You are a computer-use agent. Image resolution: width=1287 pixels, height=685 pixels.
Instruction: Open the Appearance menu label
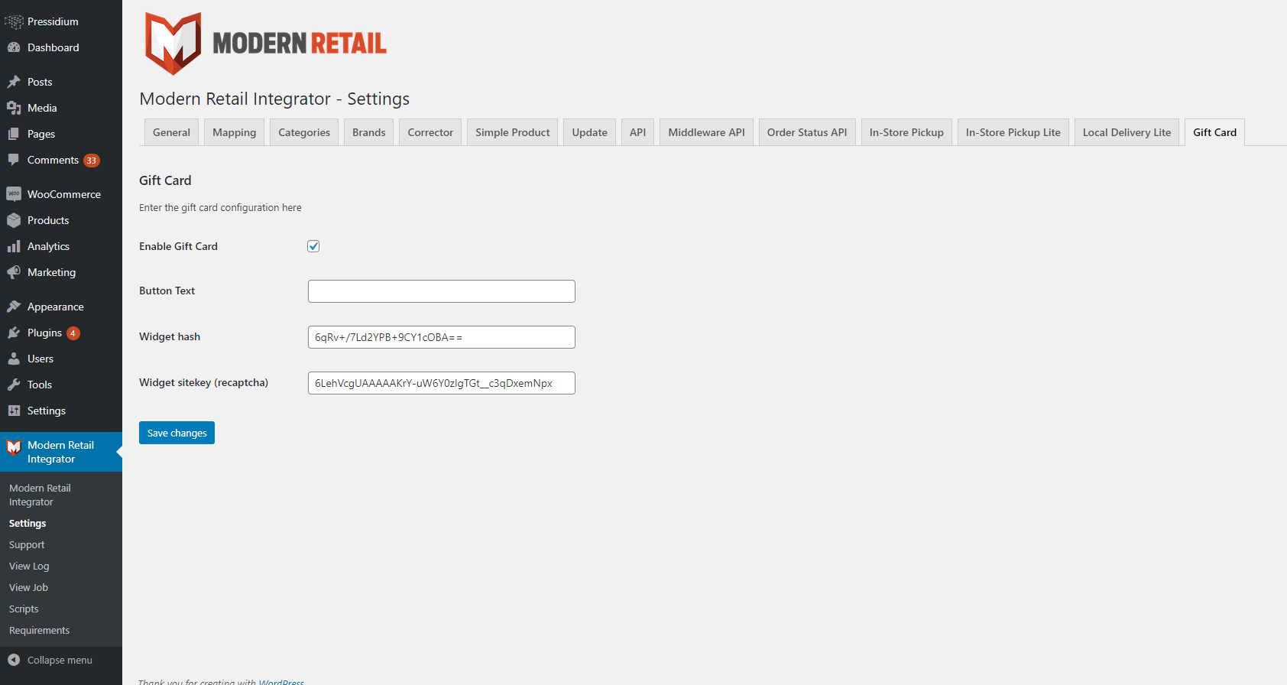tap(56, 307)
